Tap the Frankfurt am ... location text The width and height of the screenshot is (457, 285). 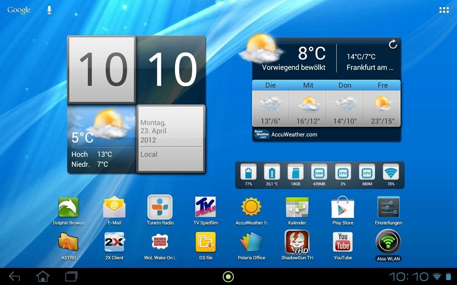[x=370, y=67]
